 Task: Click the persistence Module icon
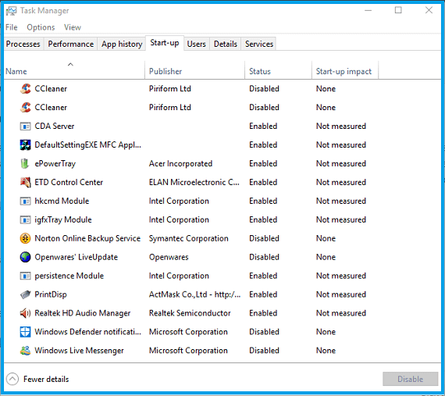pos(25,276)
